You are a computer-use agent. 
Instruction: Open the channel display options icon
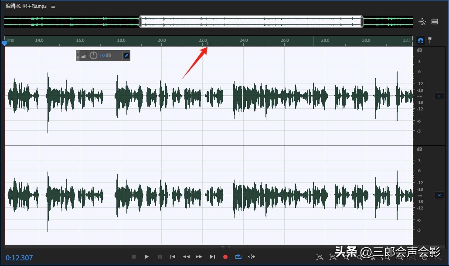click(x=435, y=22)
